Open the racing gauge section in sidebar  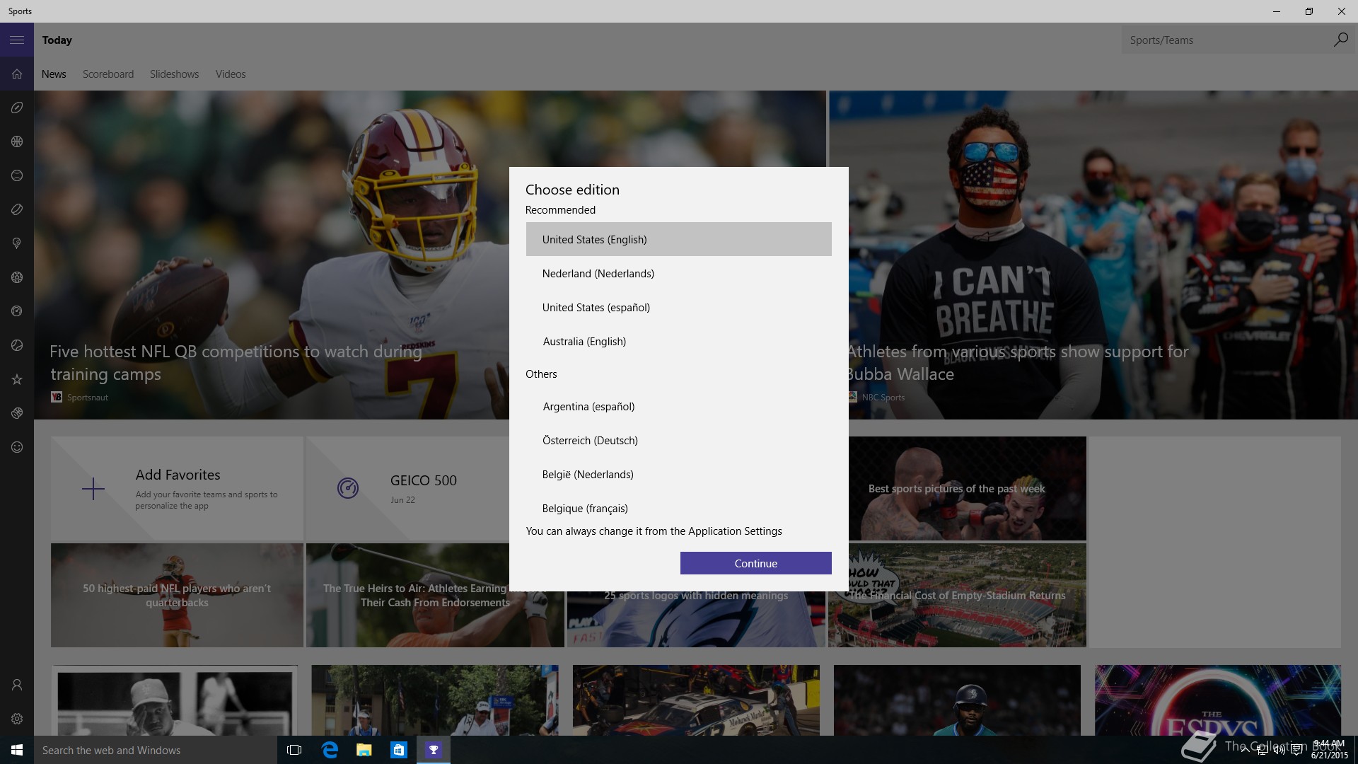[17, 311]
